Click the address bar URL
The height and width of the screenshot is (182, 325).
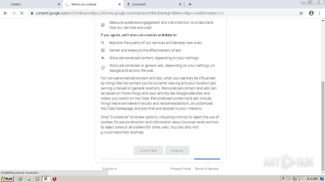click(129, 13)
